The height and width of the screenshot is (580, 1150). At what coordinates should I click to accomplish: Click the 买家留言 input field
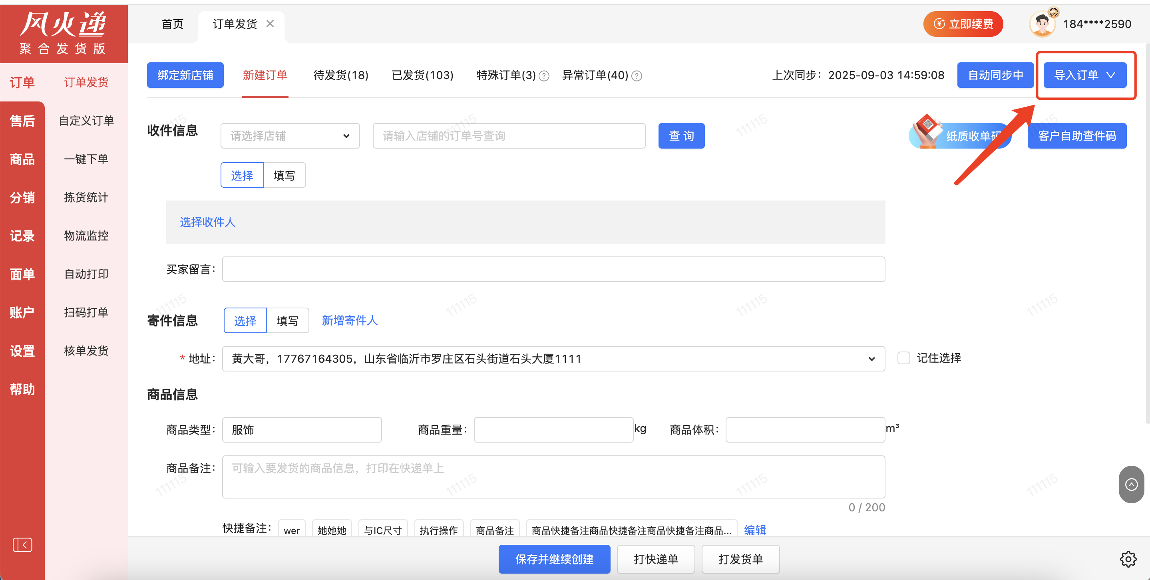click(553, 269)
